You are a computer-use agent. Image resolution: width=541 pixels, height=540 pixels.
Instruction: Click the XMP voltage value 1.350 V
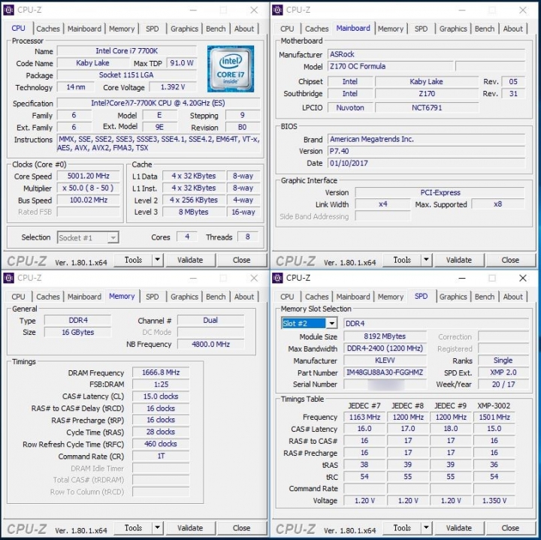(x=494, y=501)
